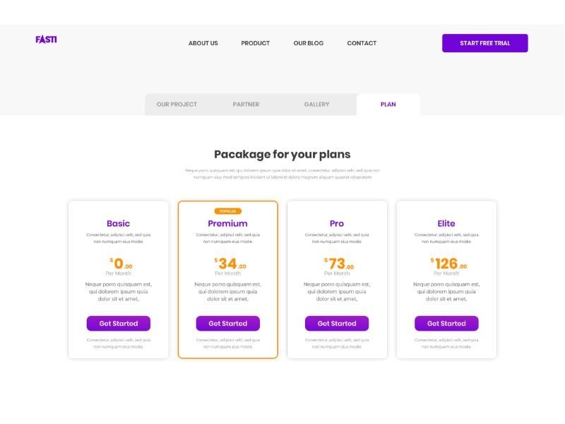Switch to the Our Project tab
565x424 pixels.
(x=177, y=105)
